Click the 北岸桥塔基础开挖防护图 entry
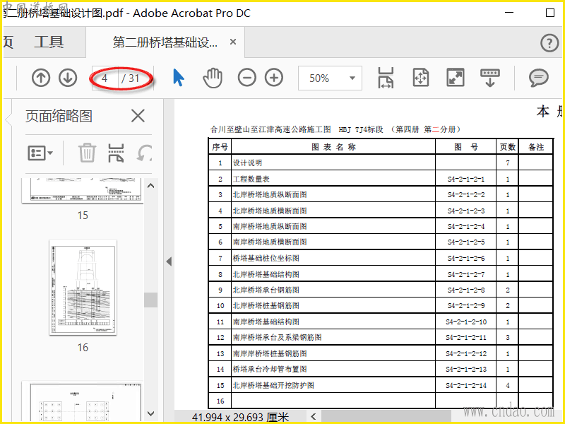Image resolution: width=565 pixels, height=424 pixels. [273, 385]
